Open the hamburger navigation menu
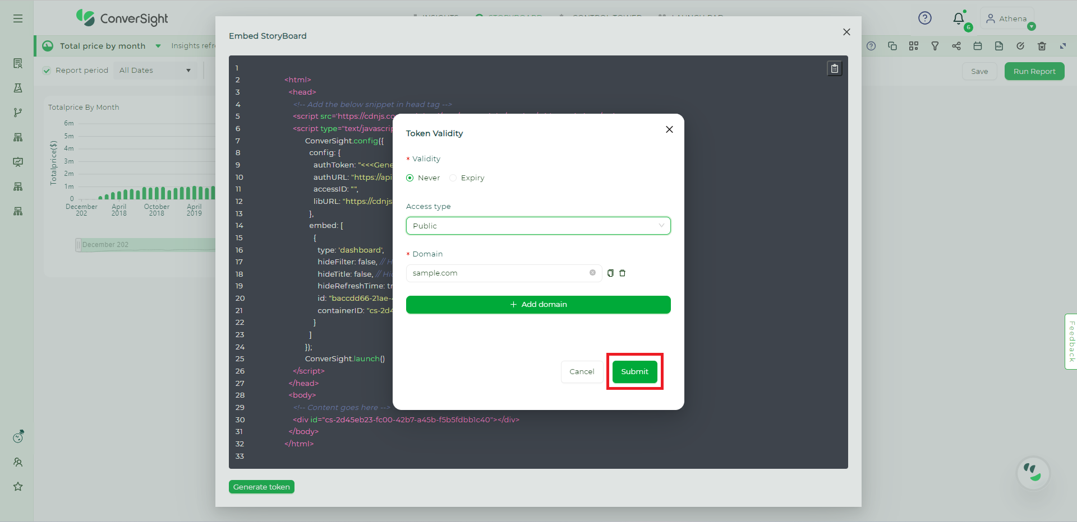 (18, 18)
